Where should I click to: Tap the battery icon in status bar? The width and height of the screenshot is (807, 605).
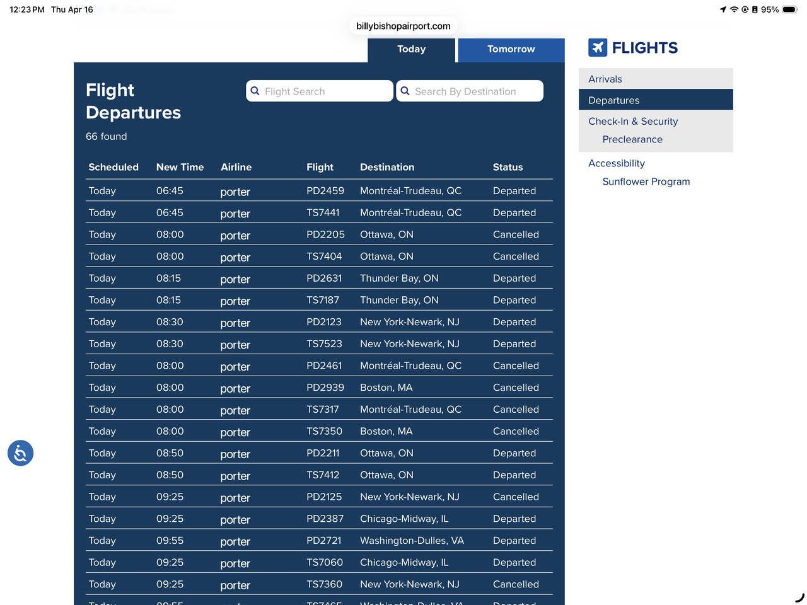(x=790, y=9)
